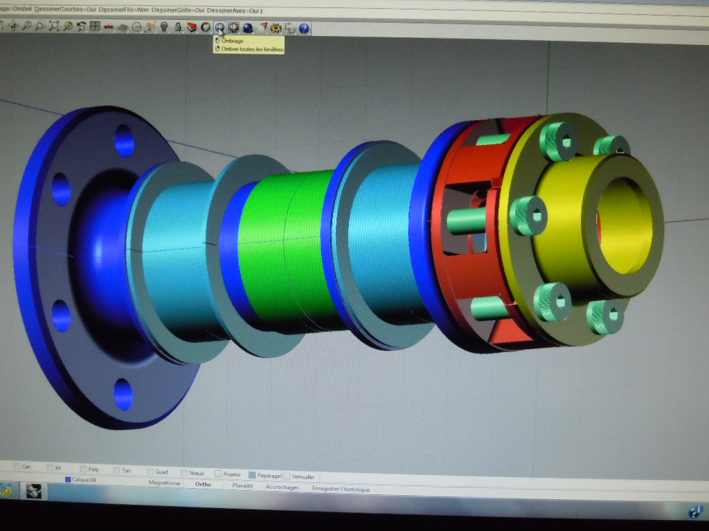Click the DessinerCourbes=Oui command option

(x=65, y=9)
